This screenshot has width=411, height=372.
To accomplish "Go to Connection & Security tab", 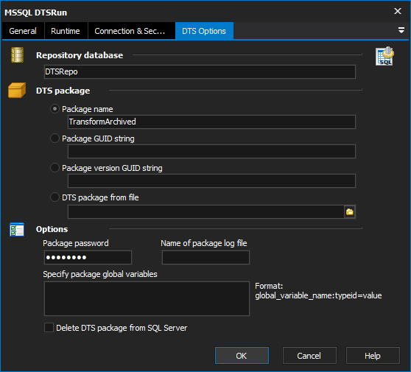I will 130,31.
